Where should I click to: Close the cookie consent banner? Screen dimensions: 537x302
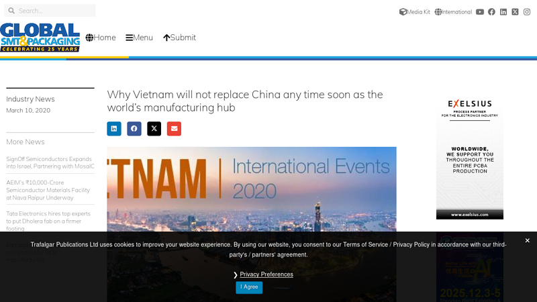(528, 241)
